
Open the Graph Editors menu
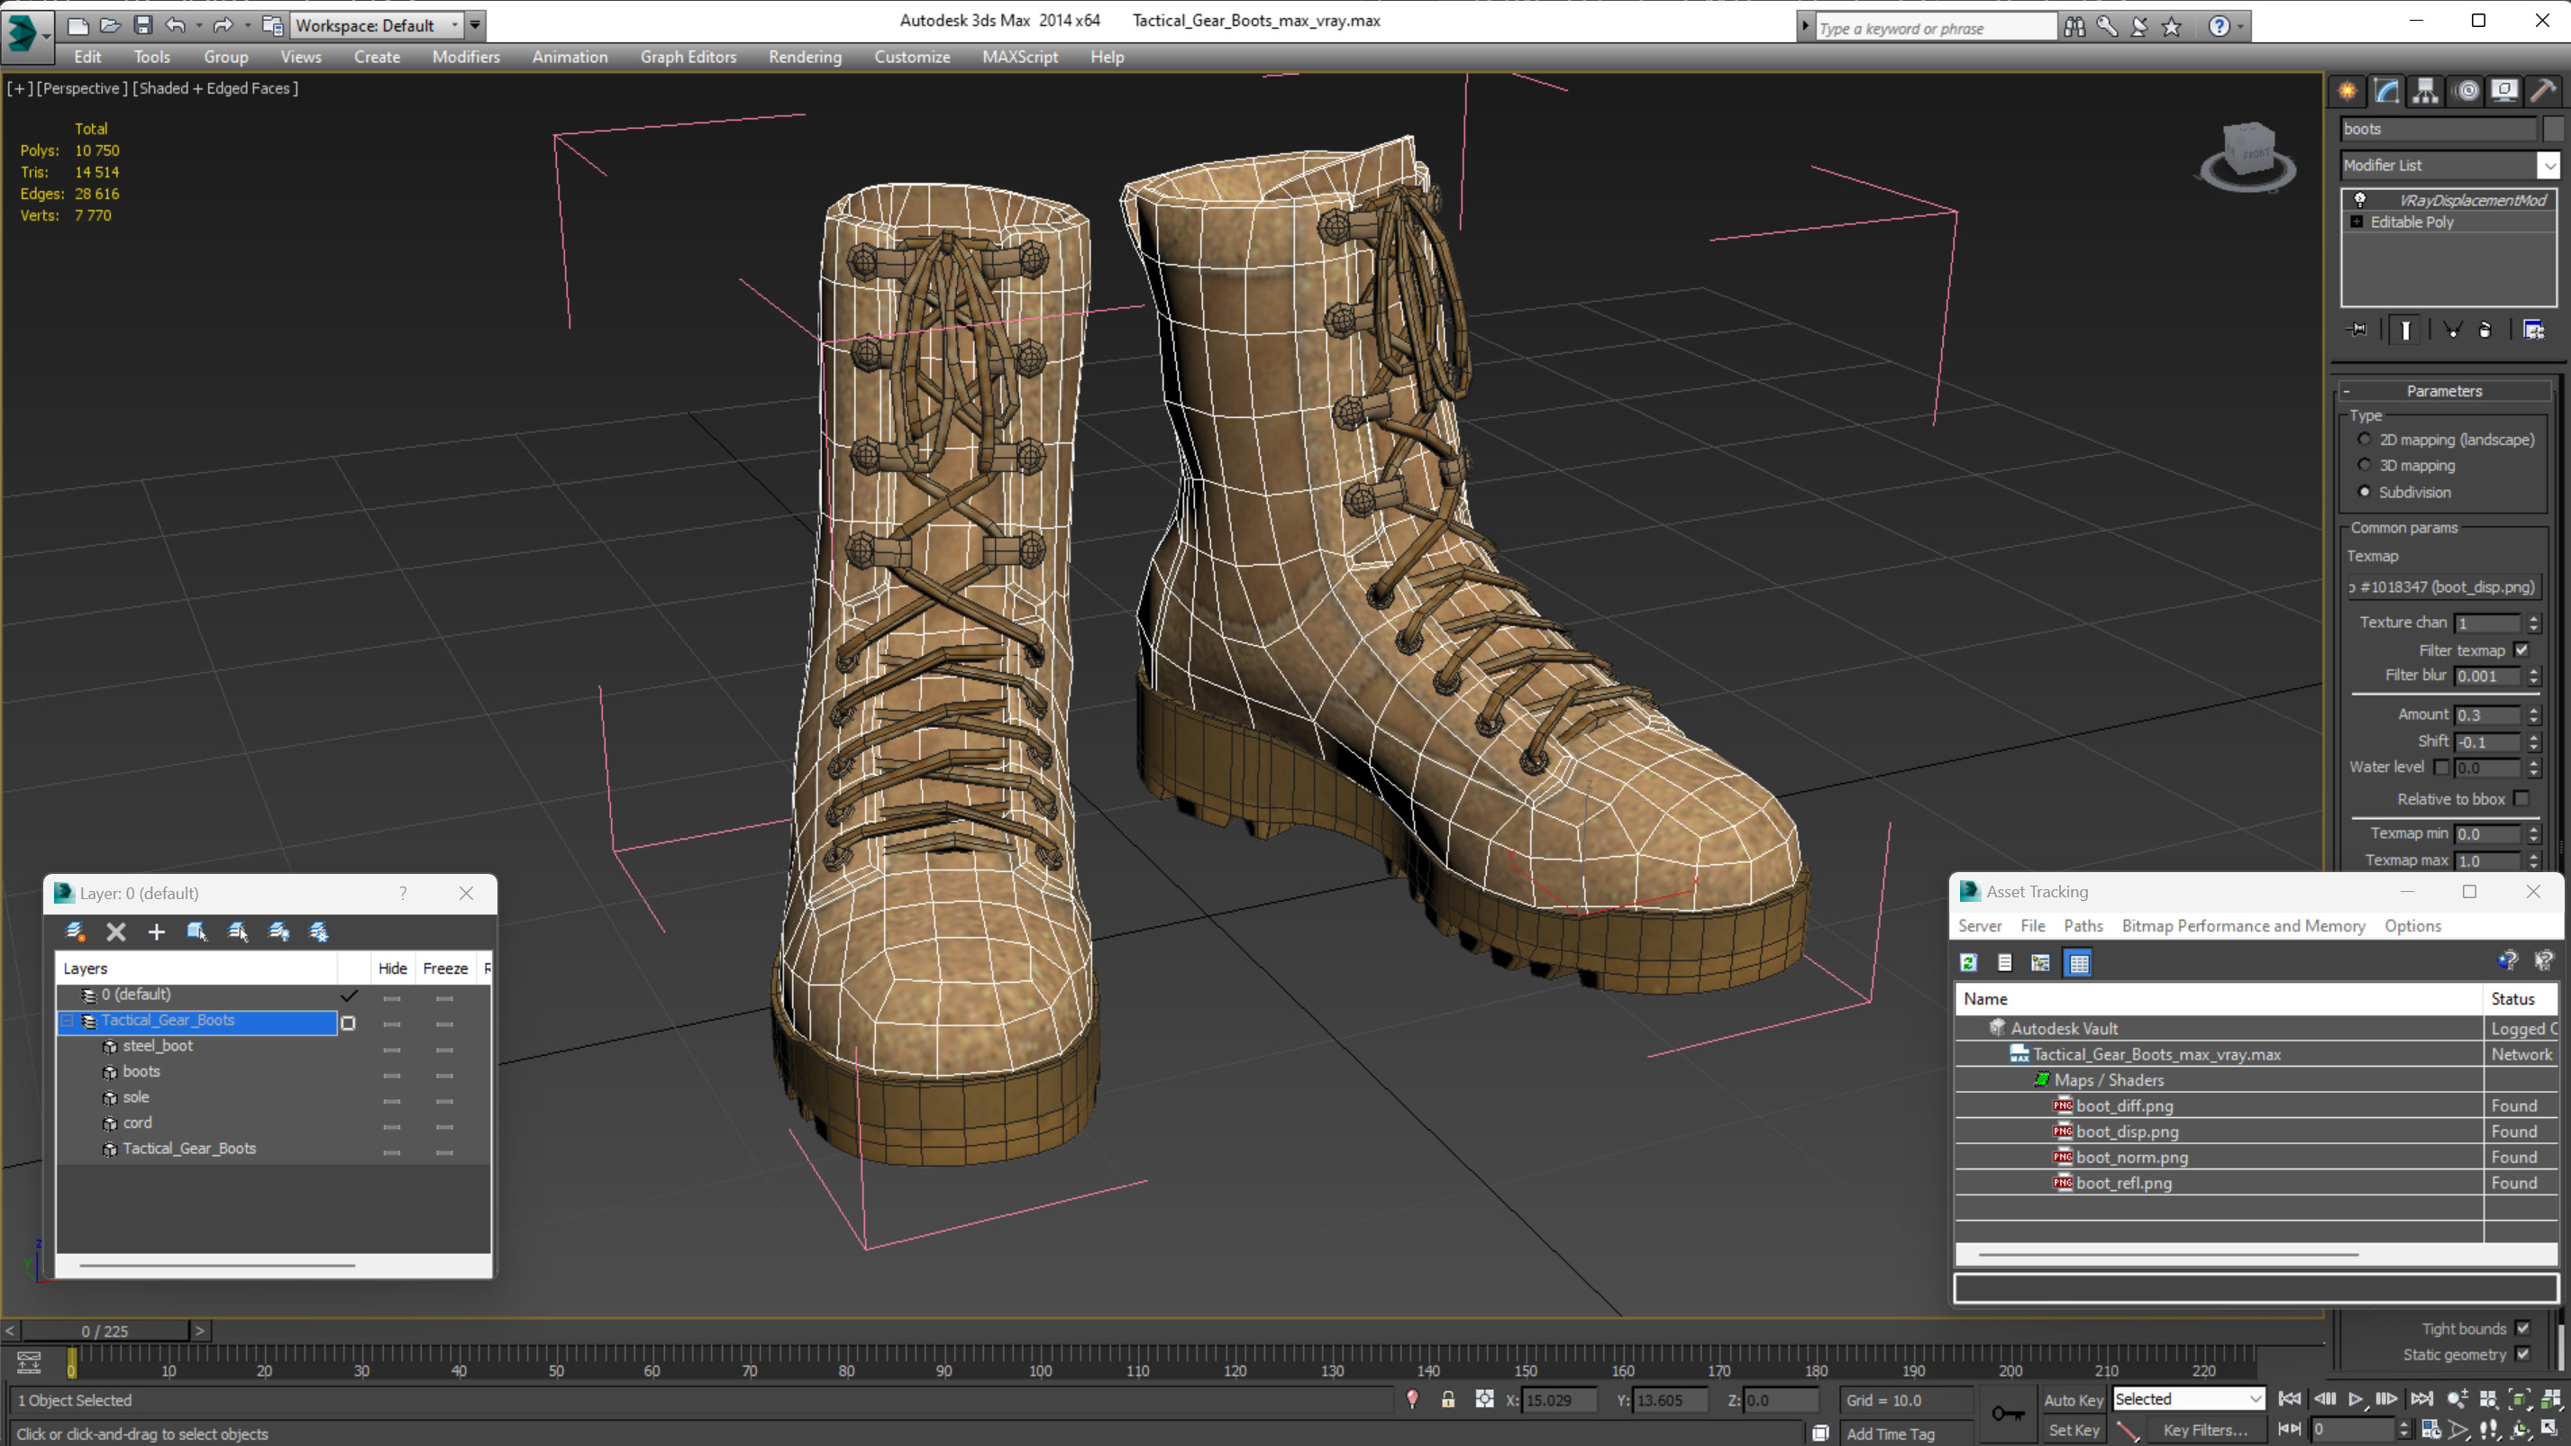pyautogui.click(x=688, y=57)
